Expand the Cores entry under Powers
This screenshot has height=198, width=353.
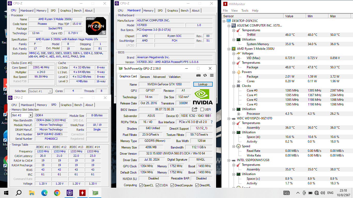point(239,81)
